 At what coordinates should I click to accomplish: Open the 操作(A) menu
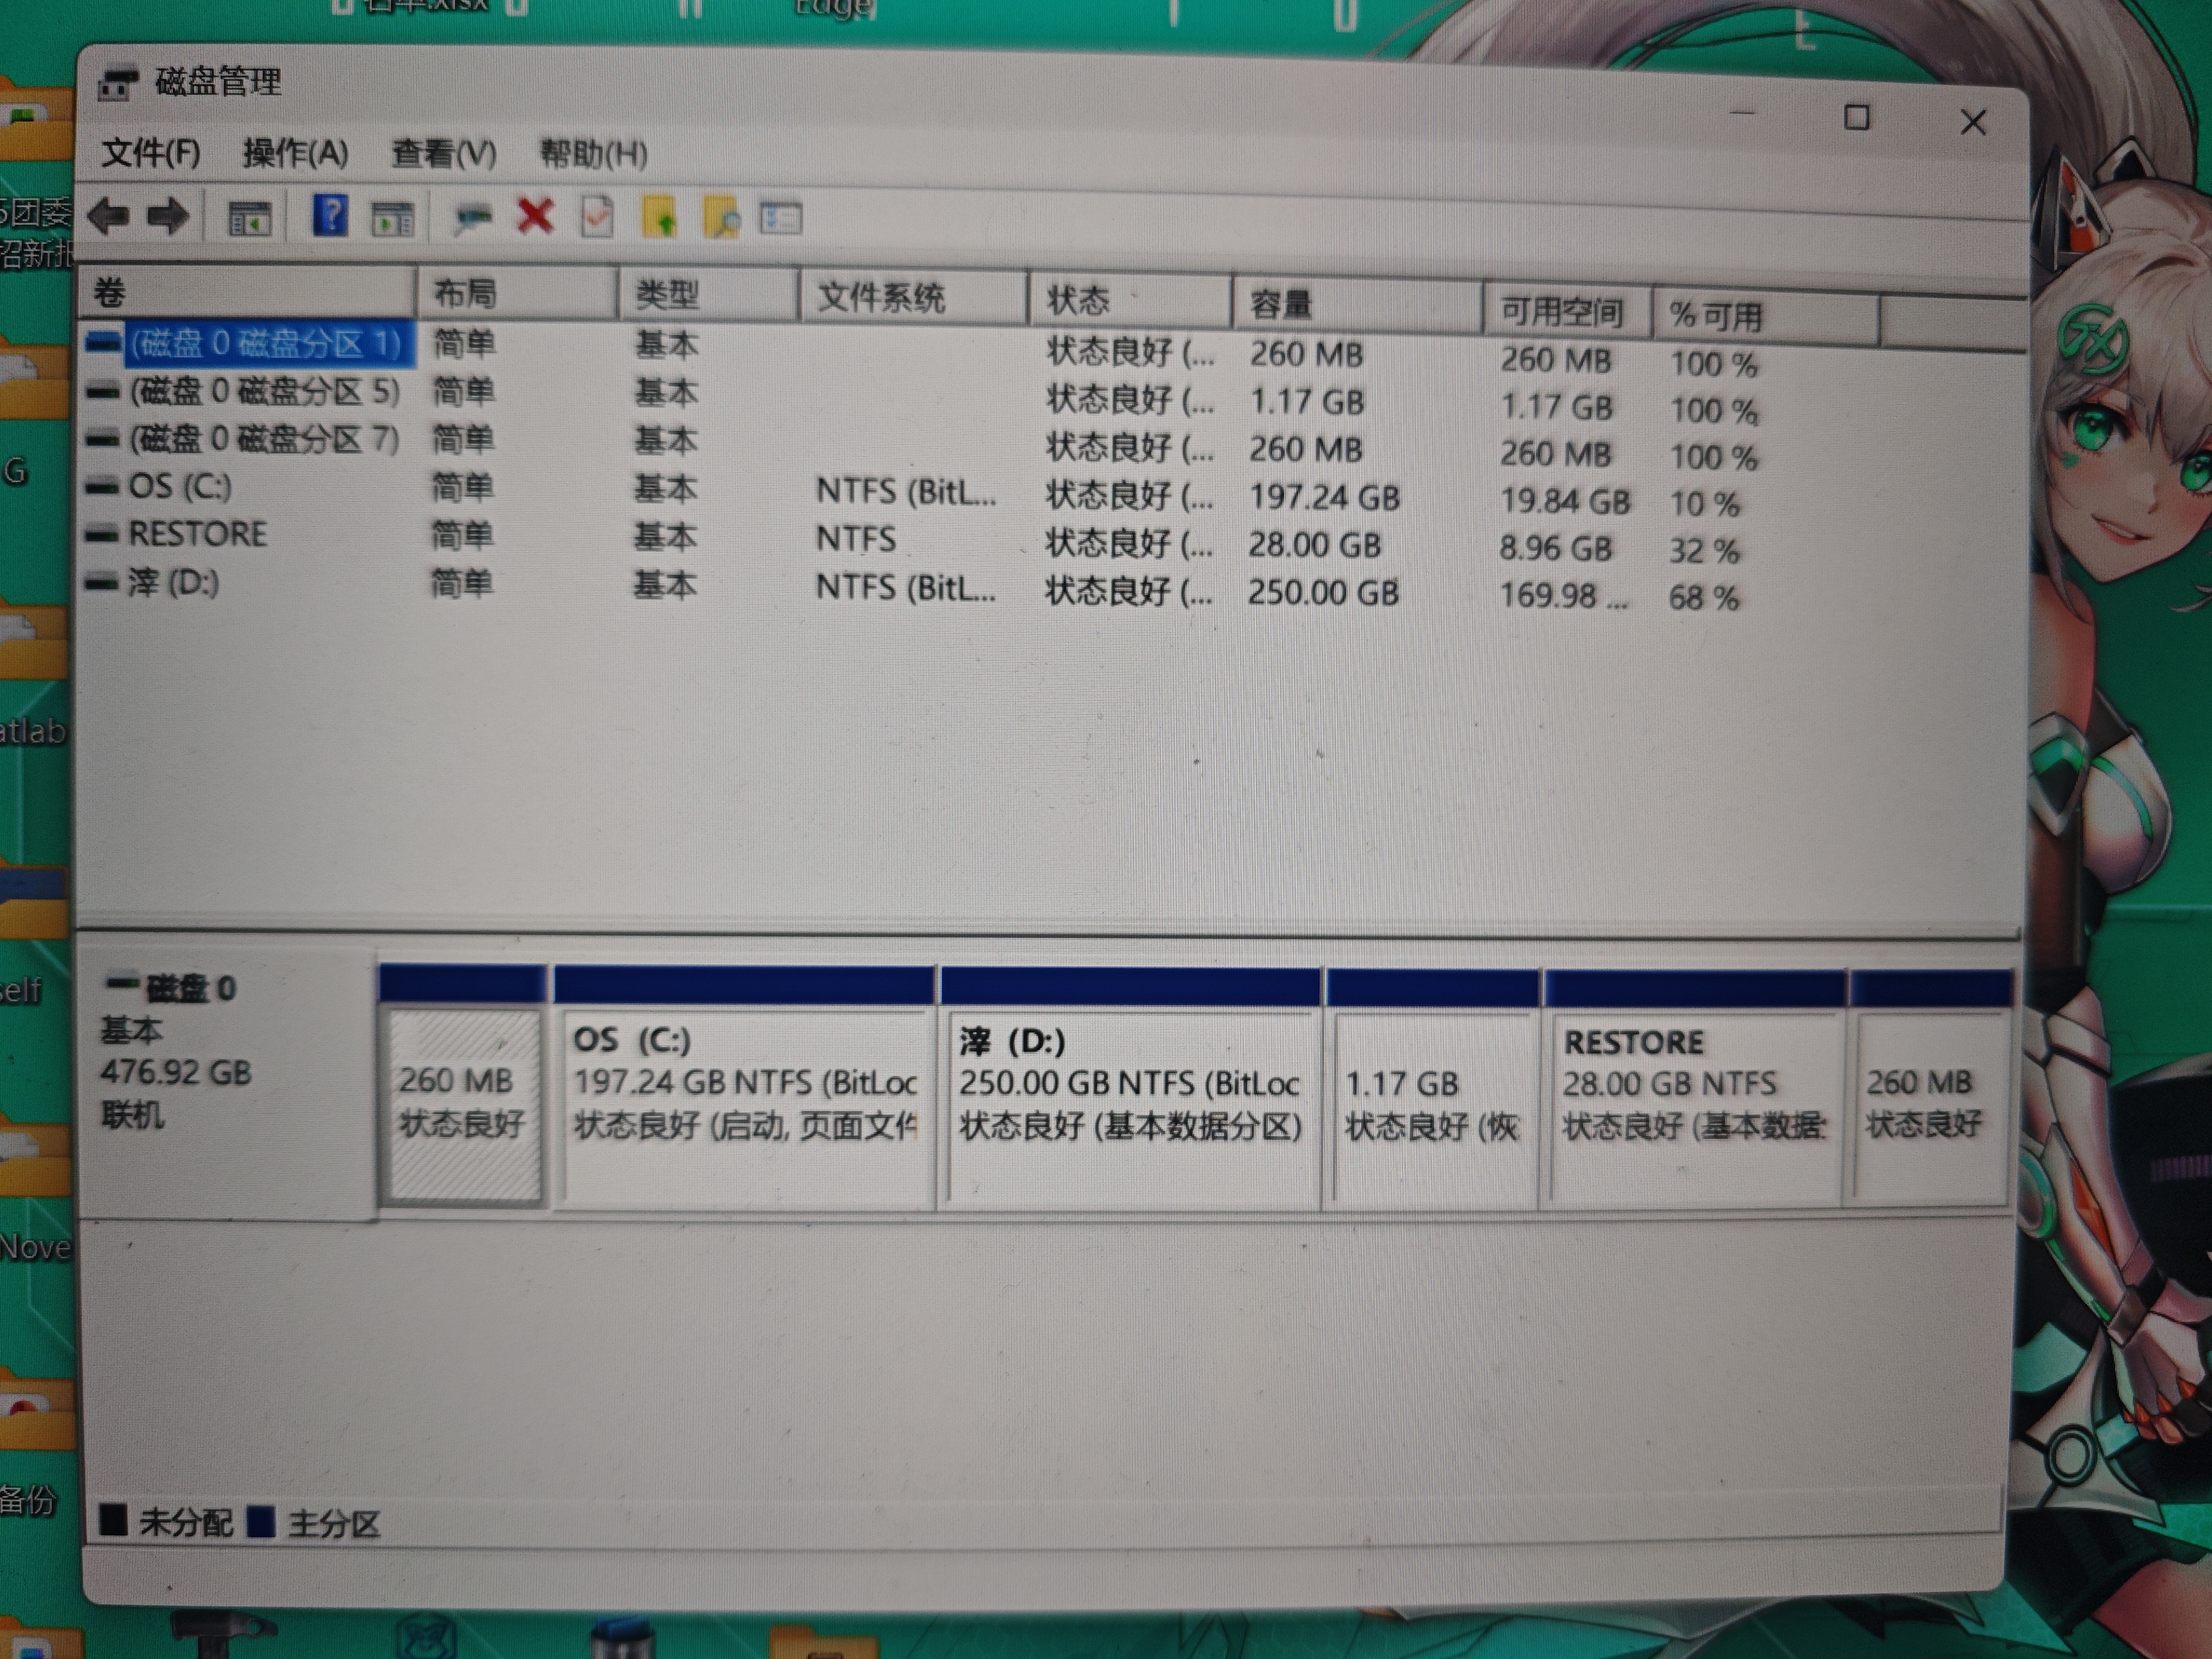[x=295, y=153]
